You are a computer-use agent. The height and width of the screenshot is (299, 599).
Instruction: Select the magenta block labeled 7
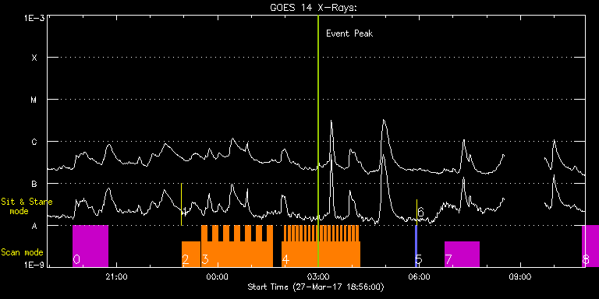point(462,254)
